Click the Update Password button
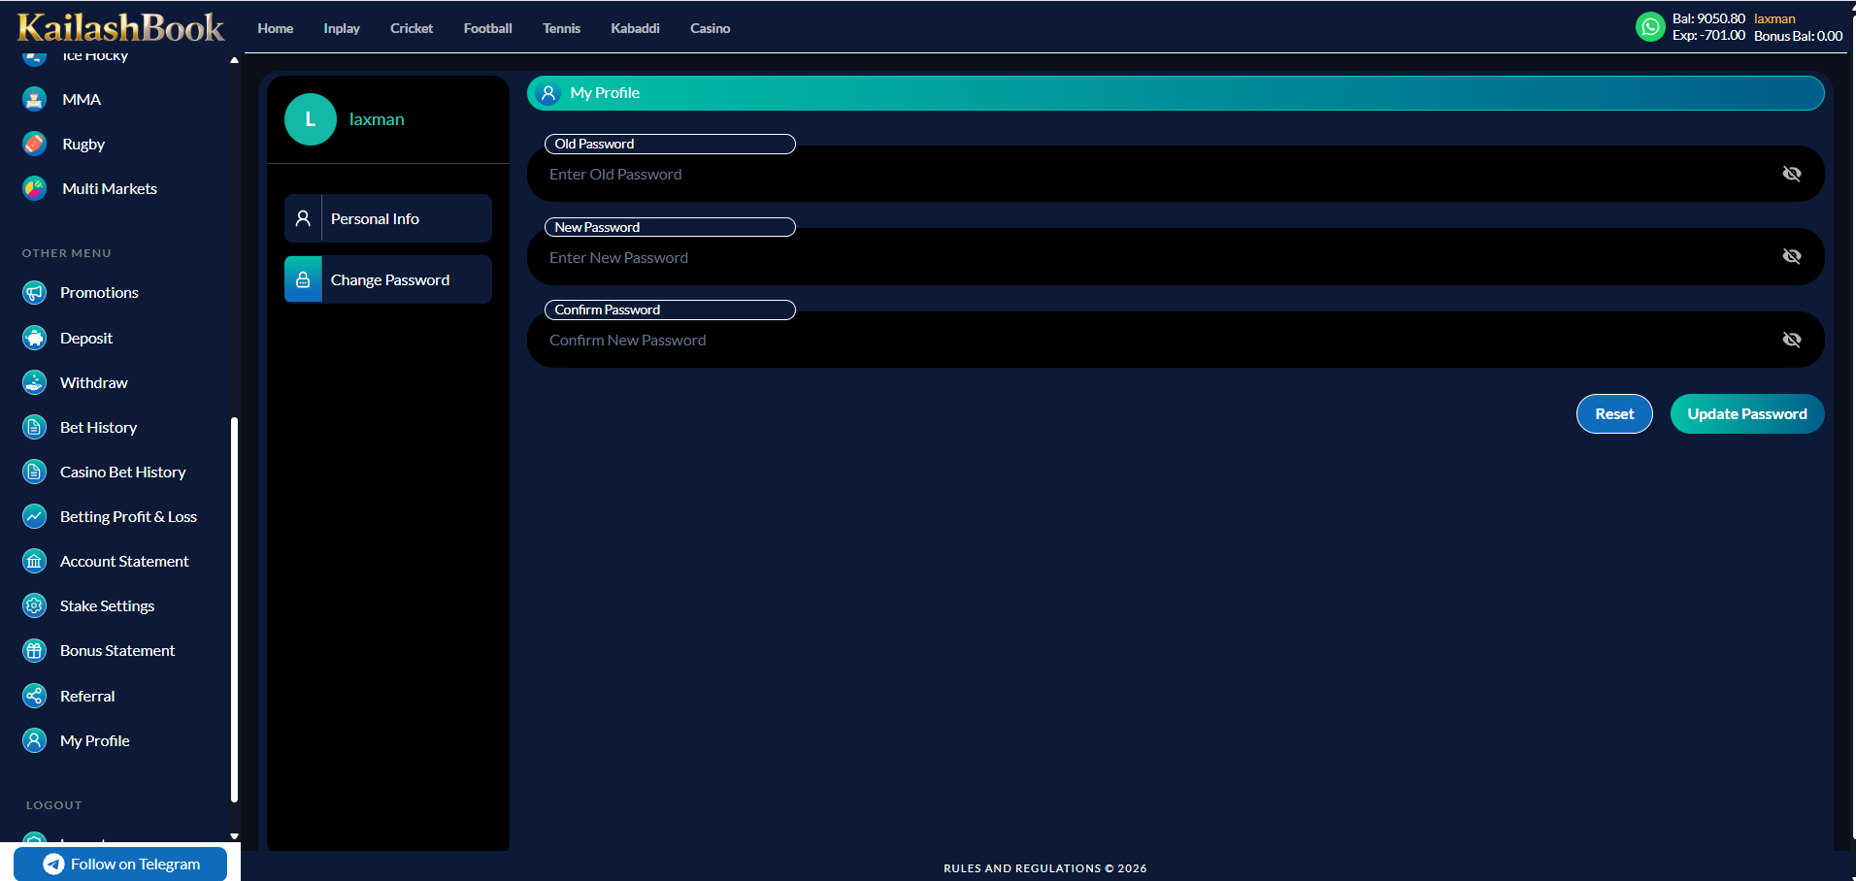1856x881 pixels. [1747, 414]
